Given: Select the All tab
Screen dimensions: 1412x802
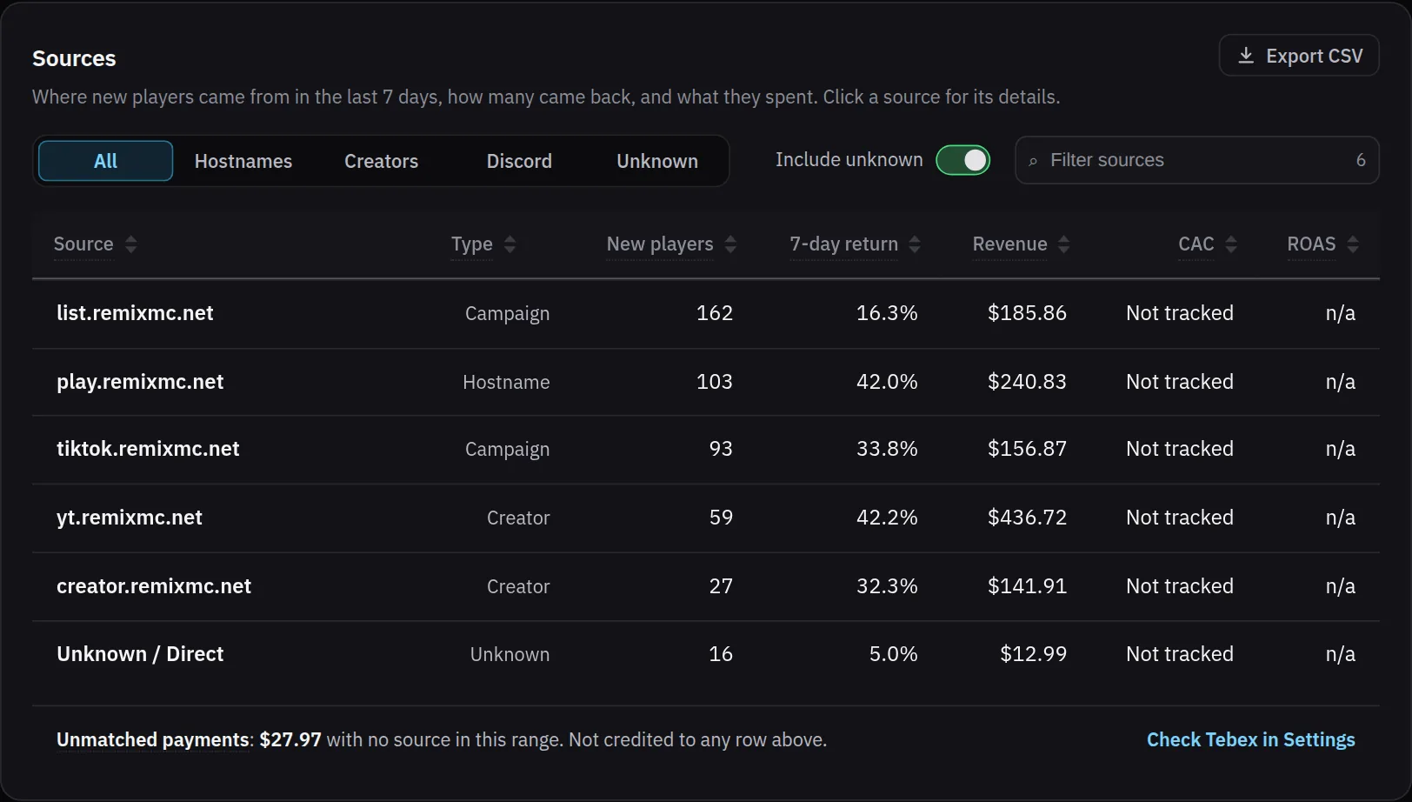Looking at the screenshot, I should pyautogui.click(x=106, y=161).
